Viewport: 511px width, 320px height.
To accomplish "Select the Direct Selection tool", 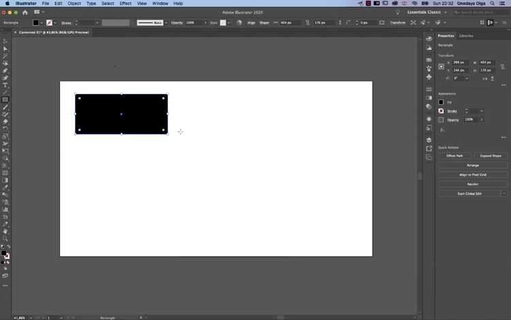I will 5,49.
